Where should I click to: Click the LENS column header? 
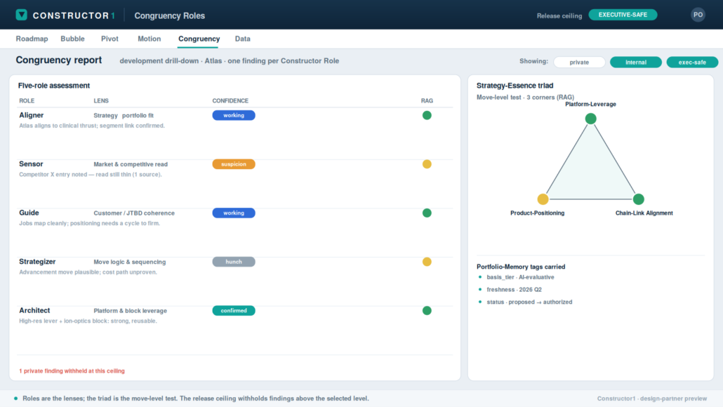coord(101,101)
